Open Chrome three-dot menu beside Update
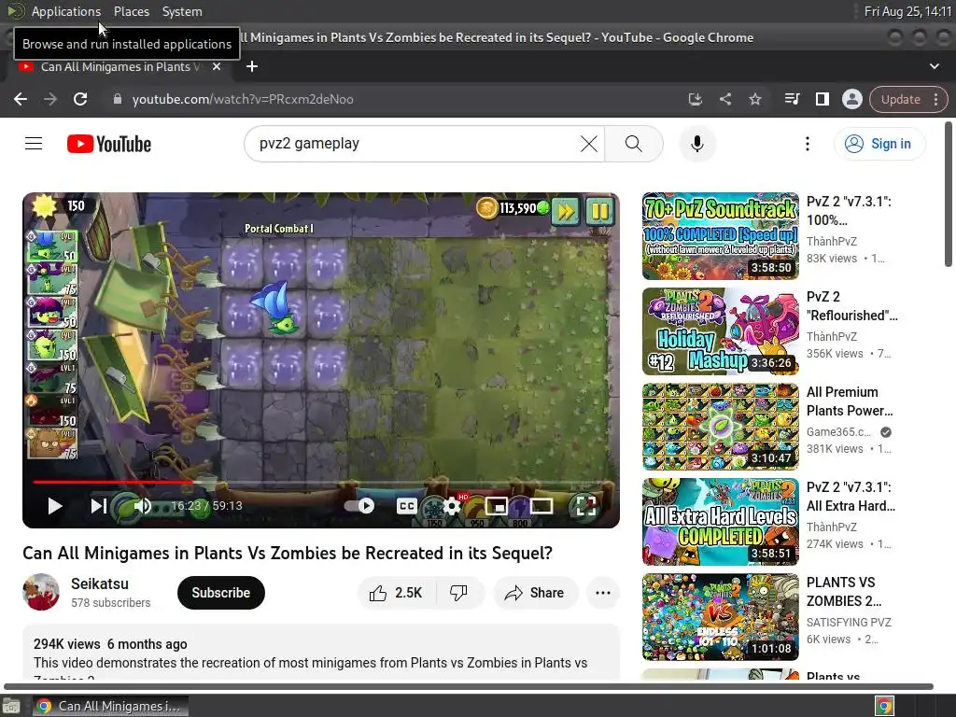Viewport: 956px width, 717px height. pos(935,99)
